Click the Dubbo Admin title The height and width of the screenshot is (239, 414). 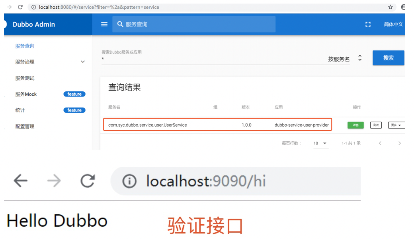(34, 24)
